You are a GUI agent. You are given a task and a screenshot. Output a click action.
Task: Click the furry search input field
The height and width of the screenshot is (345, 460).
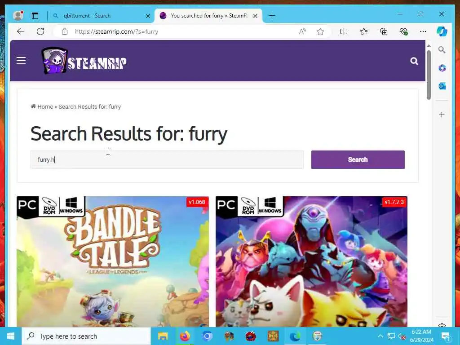point(167,159)
